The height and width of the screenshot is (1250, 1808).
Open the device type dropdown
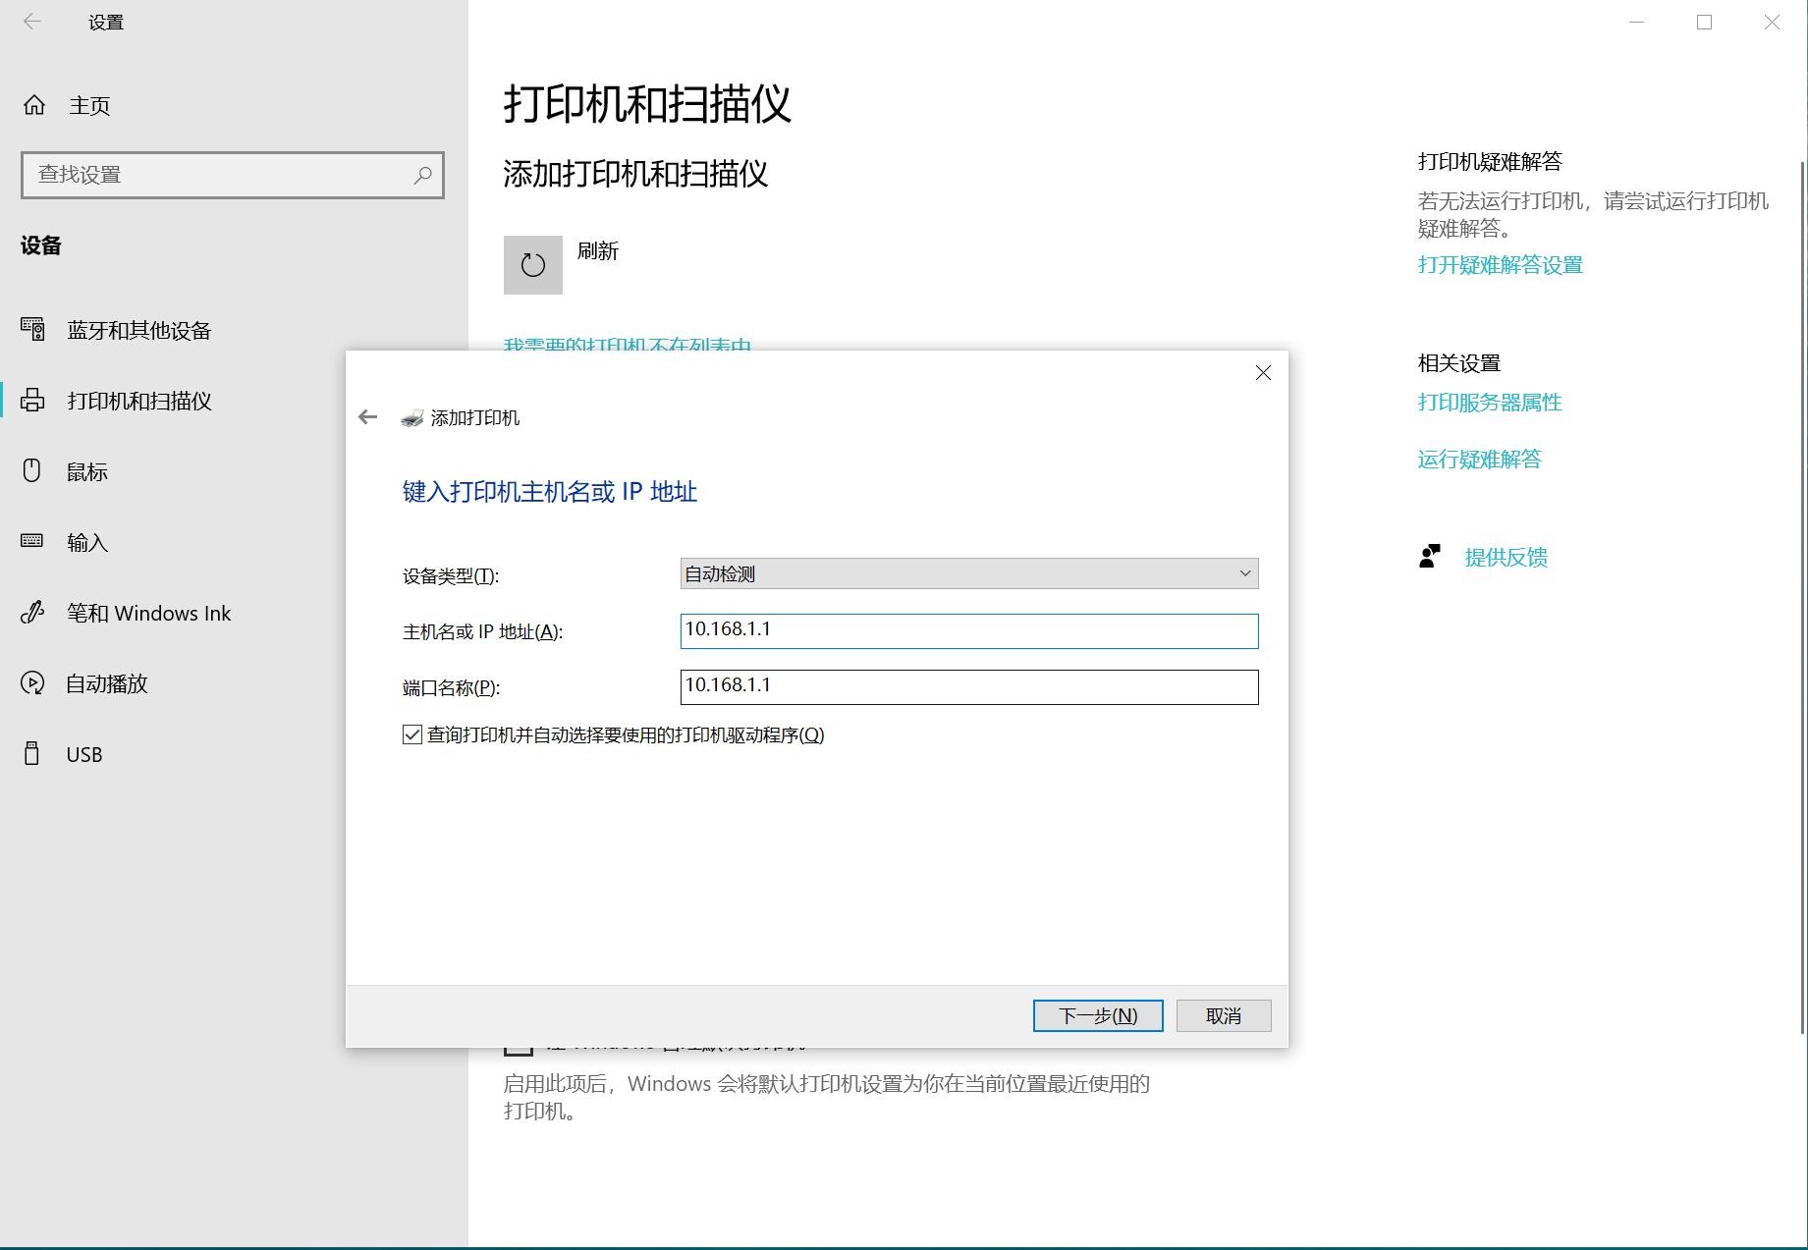[x=1244, y=573]
